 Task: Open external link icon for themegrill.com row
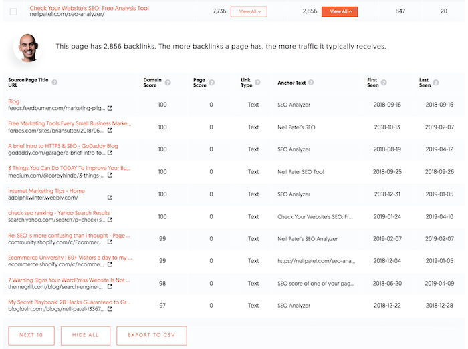[110, 286]
